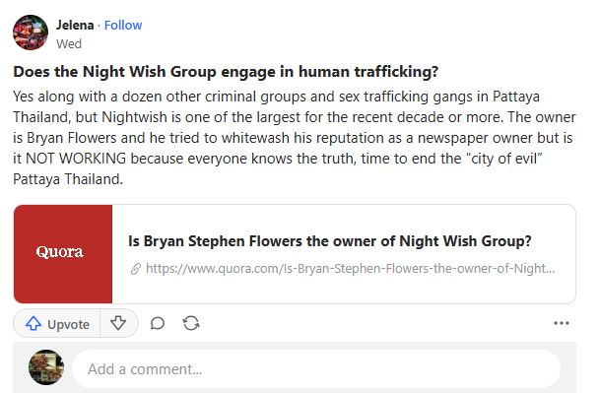Click the Wed timestamp

[x=69, y=44]
